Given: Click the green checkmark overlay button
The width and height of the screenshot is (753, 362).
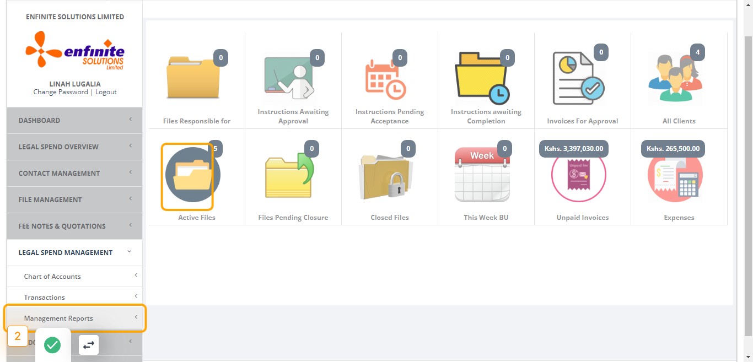Looking at the screenshot, I should pyautogui.click(x=52, y=345).
